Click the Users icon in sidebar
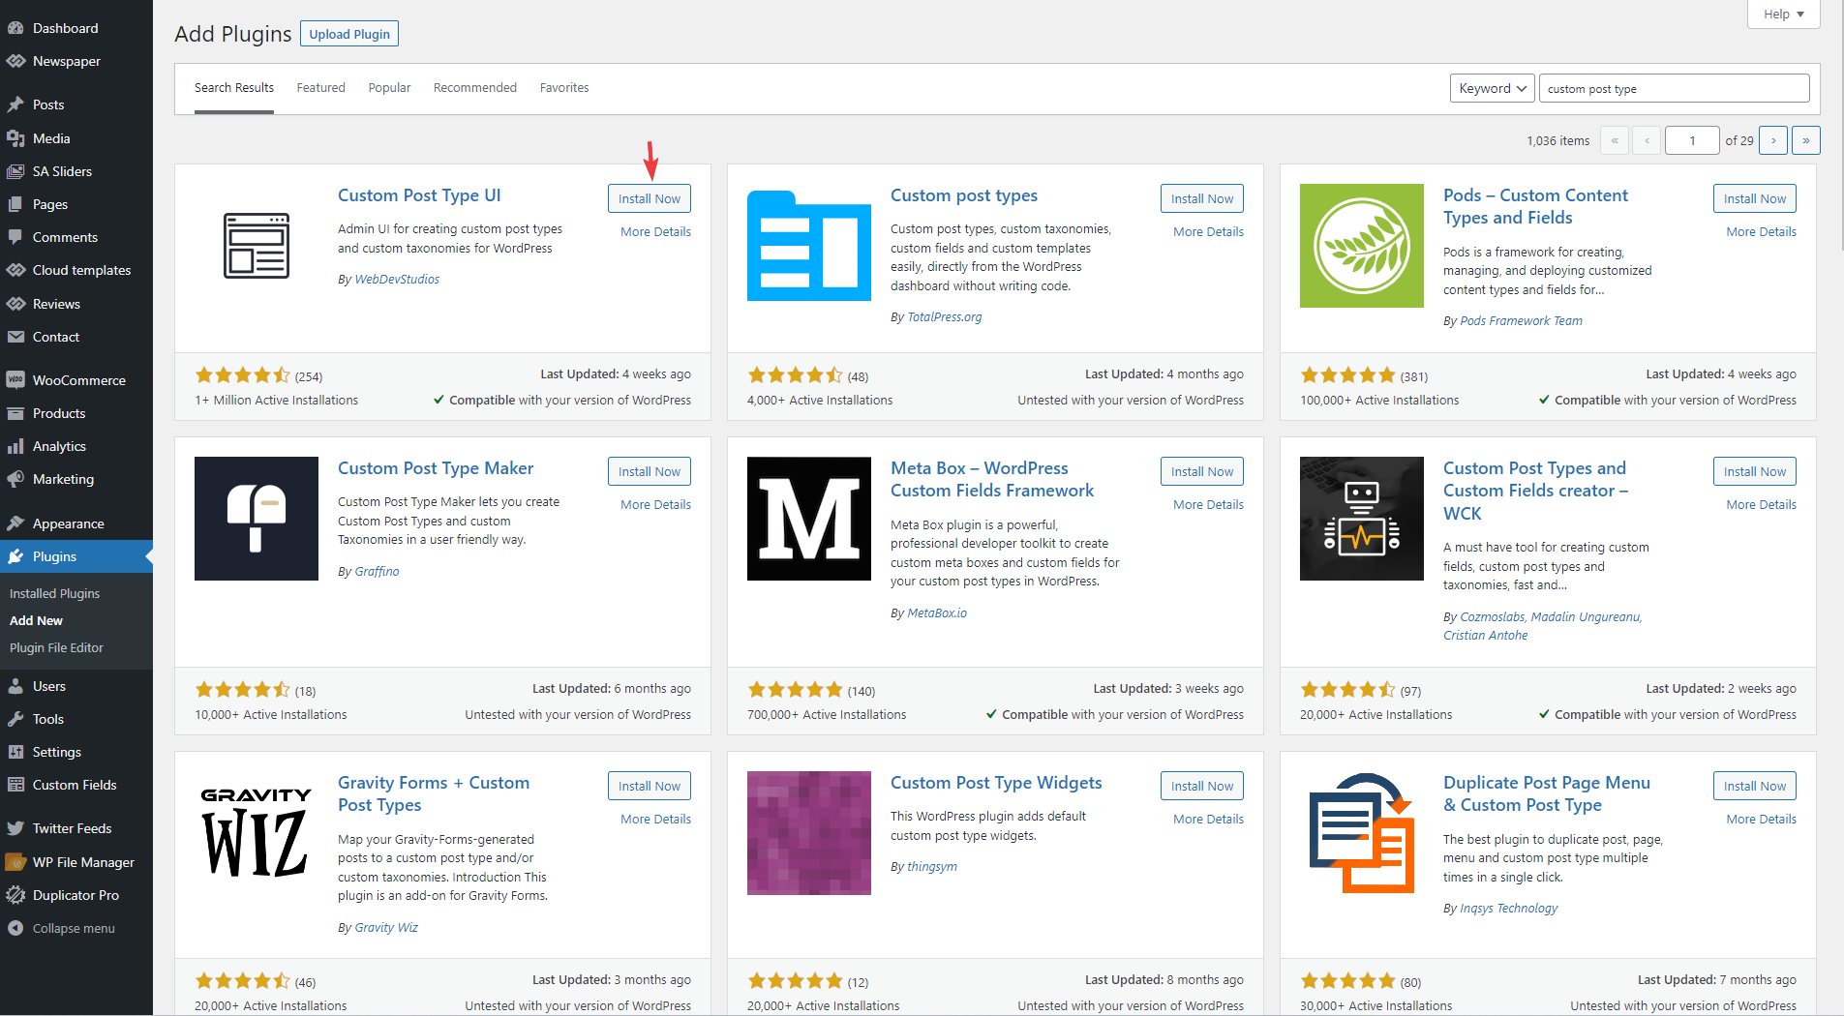Viewport: 1844px width, 1016px height. click(x=15, y=686)
